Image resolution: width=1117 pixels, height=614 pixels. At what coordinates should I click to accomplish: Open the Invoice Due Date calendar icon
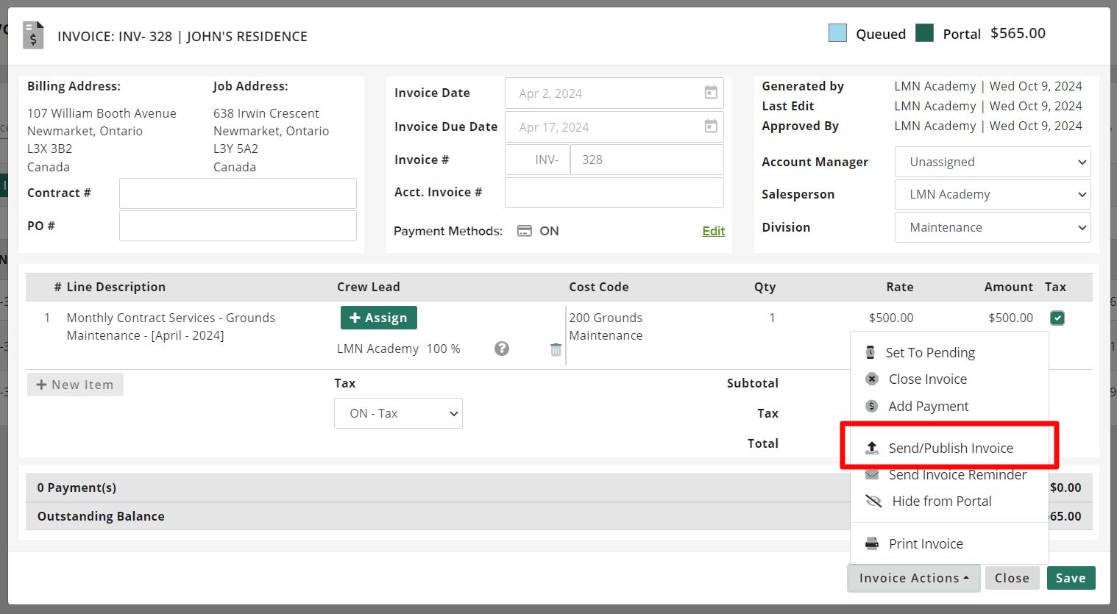[711, 126]
